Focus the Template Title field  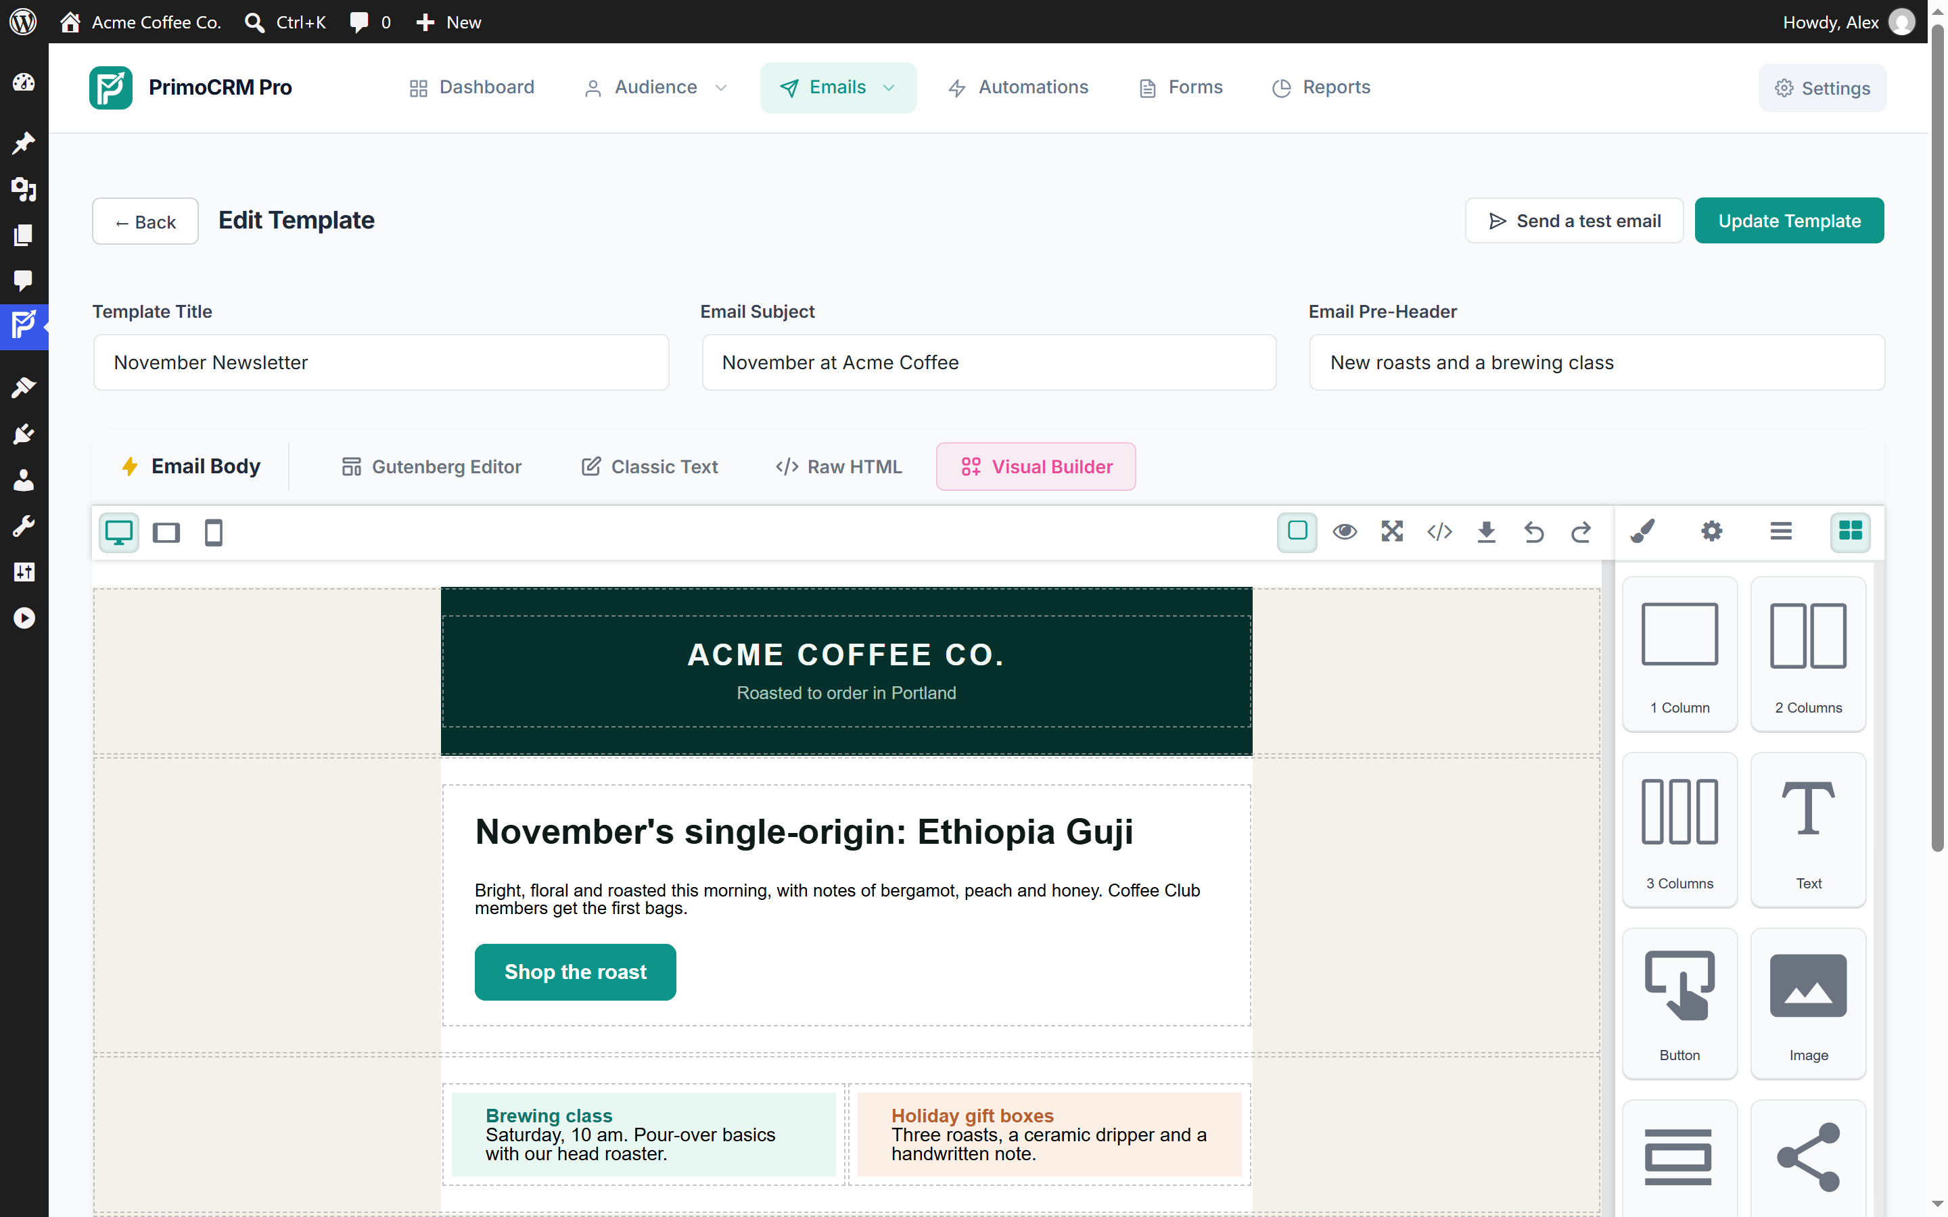(381, 362)
